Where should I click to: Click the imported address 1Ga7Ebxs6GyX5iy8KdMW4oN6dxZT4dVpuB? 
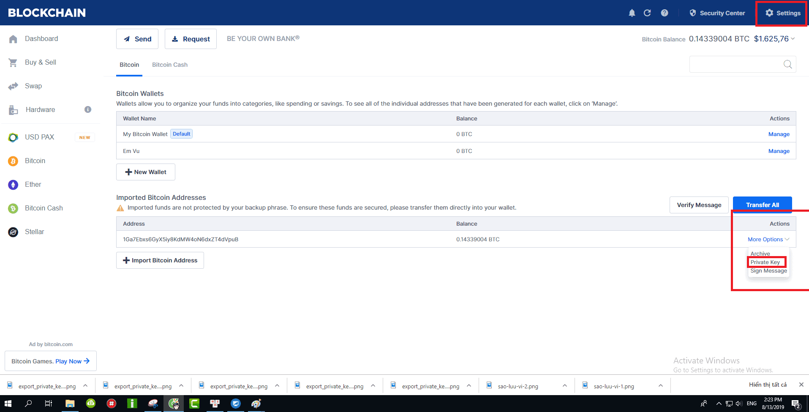point(180,239)
